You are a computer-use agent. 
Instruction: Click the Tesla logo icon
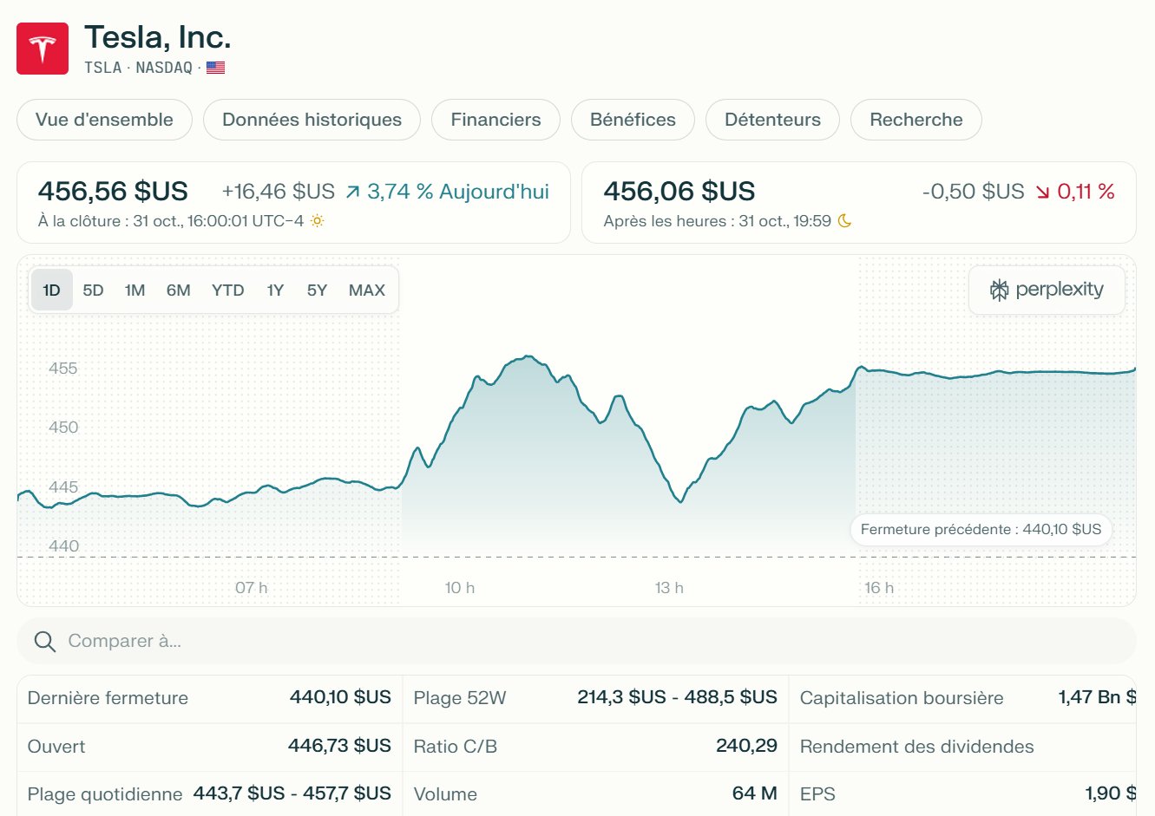43,49
